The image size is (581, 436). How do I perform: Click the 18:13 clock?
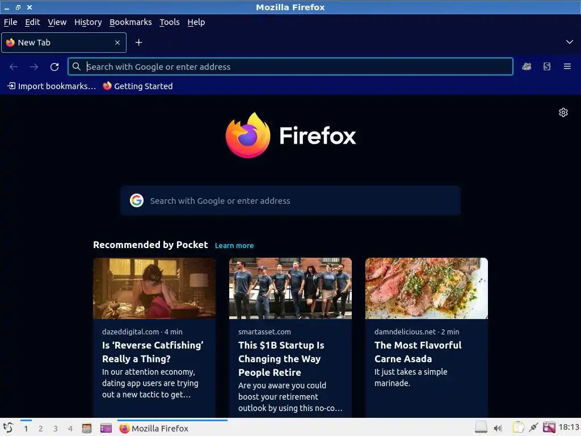tap(569, 427)
